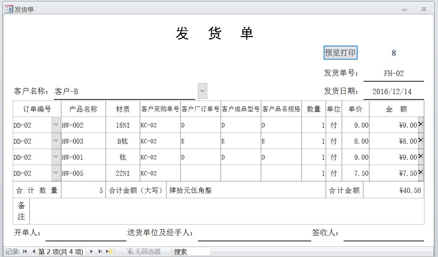Expand order number dropdown for HW-005 row

(x=56, y=173)
